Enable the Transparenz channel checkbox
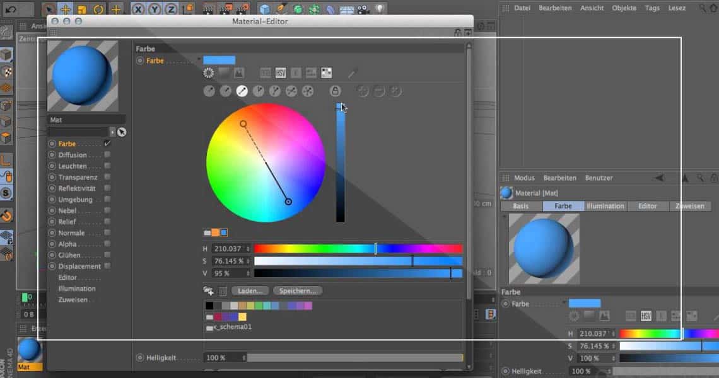The width and height of the screenshot is (719, 378). click(107, 177)
